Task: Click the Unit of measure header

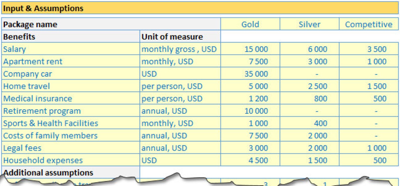Action: point(180,37)
